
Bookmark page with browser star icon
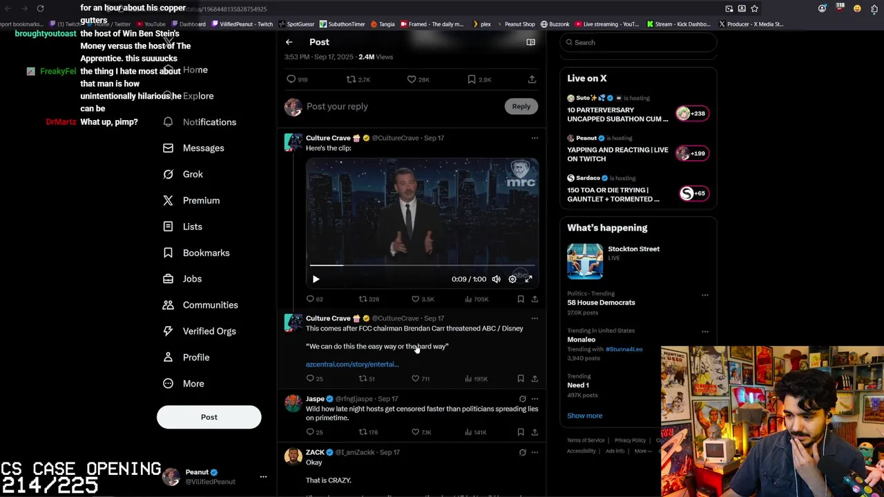pos(754,8)
